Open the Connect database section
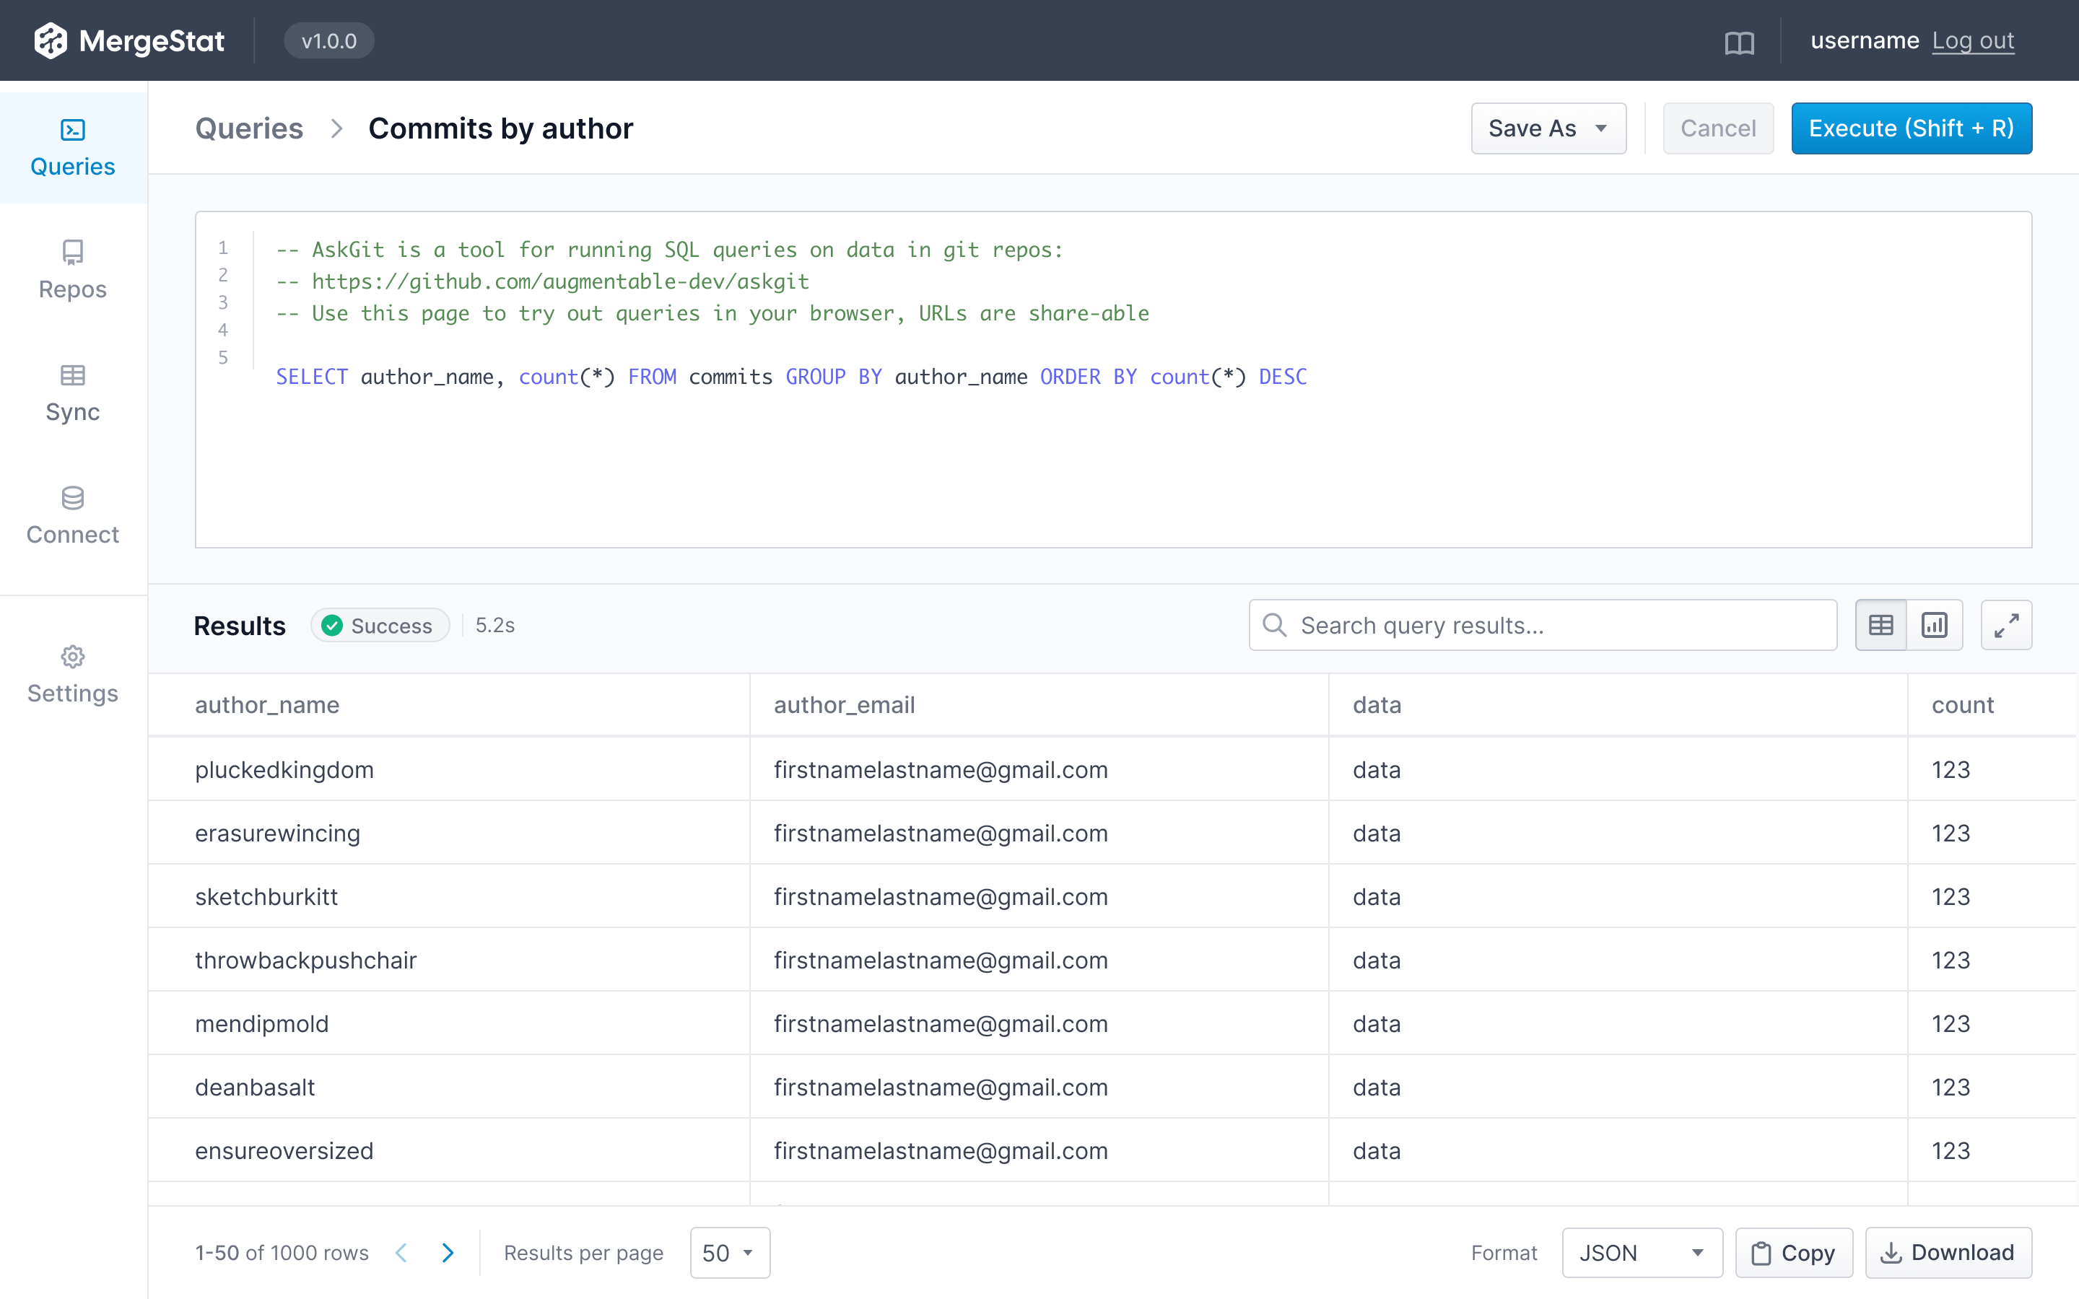The height and width of the screenshot is (1299, 2079). click(72, 514)
